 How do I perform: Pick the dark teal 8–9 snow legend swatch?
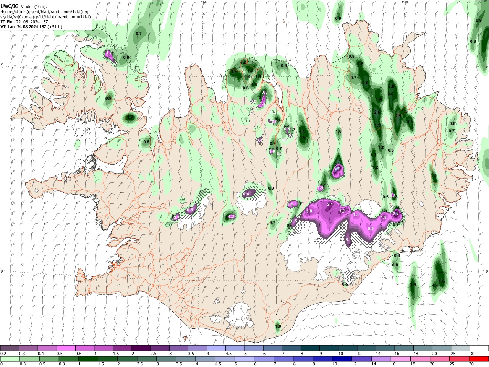pos(311,348)
